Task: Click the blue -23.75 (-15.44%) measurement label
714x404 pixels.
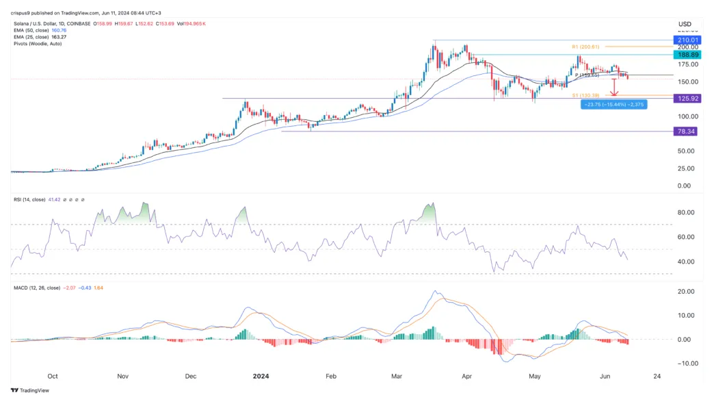Action: (x=613, y=105)
